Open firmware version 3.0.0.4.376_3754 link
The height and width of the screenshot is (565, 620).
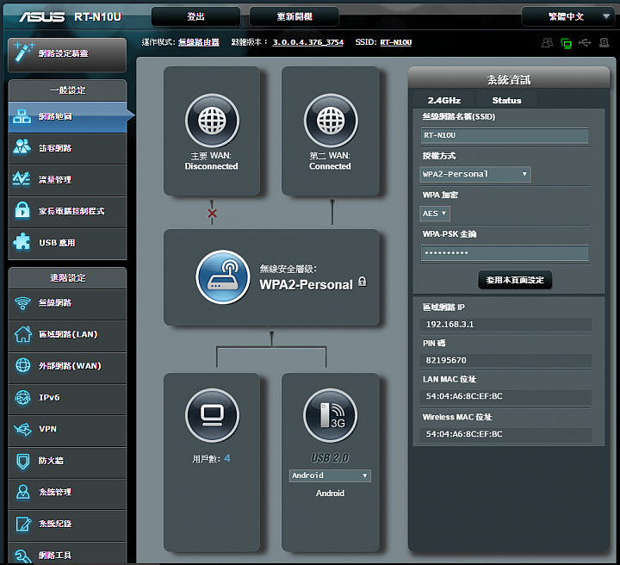pos(308,42)
